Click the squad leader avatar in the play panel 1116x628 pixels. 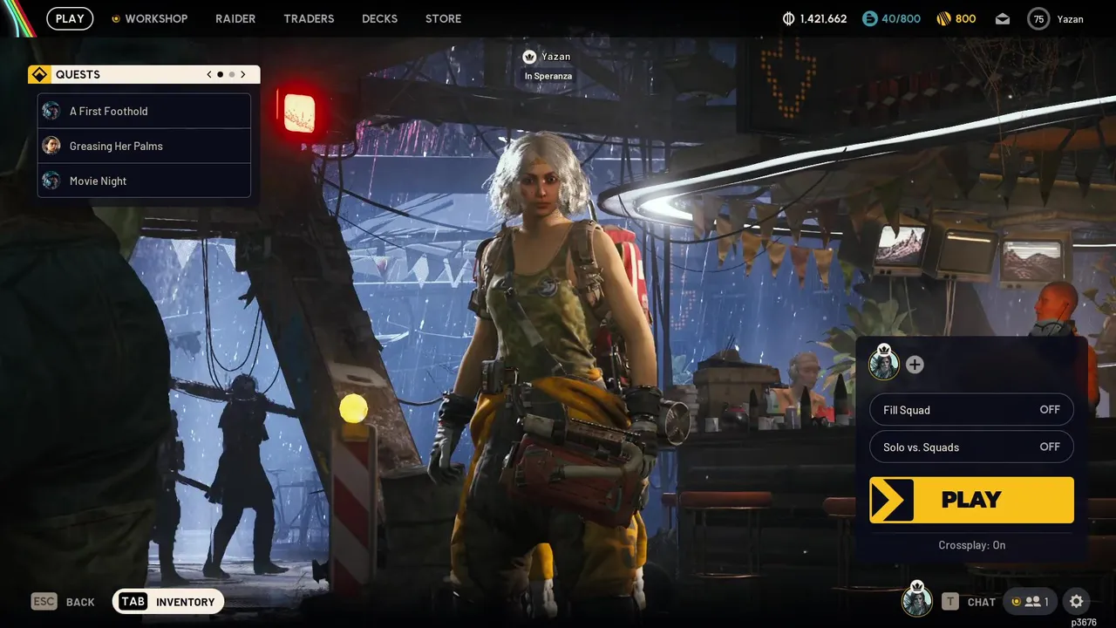pyautogui.click(x=884, y=363)
